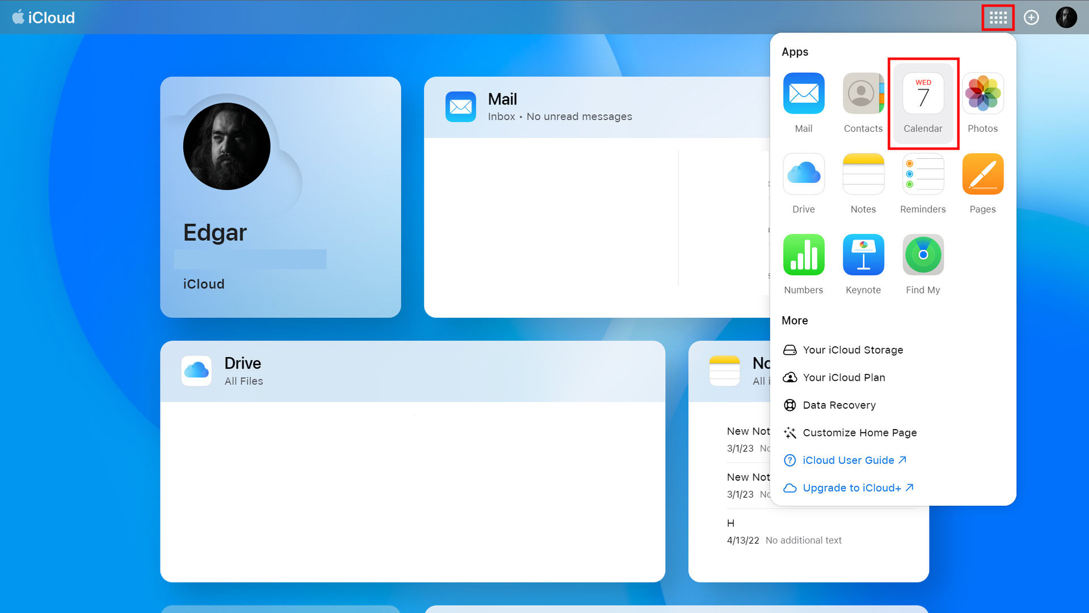Choose Data Recovery option
Screen dimensions: 1089x613
tap(839, 405)
